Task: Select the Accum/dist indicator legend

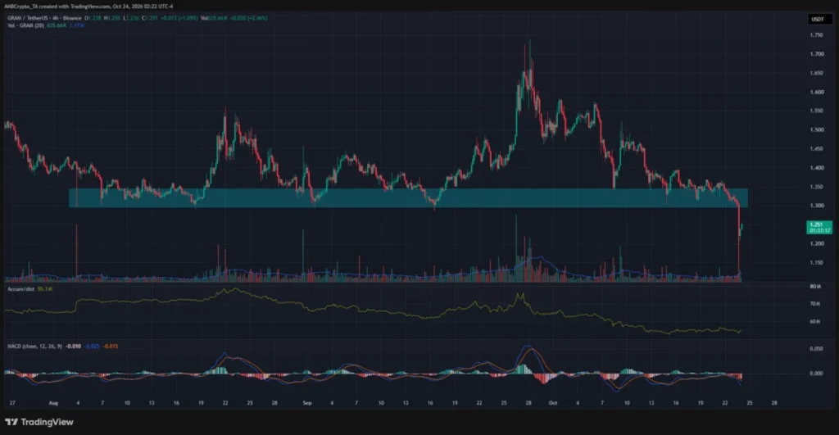Action: point(20,289)
